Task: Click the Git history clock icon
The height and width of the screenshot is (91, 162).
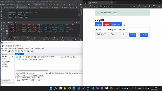Action: click(x=70, y=5)
